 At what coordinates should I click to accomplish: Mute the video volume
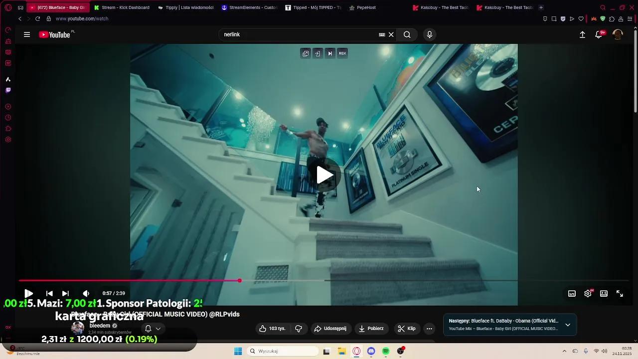[86, 293]
